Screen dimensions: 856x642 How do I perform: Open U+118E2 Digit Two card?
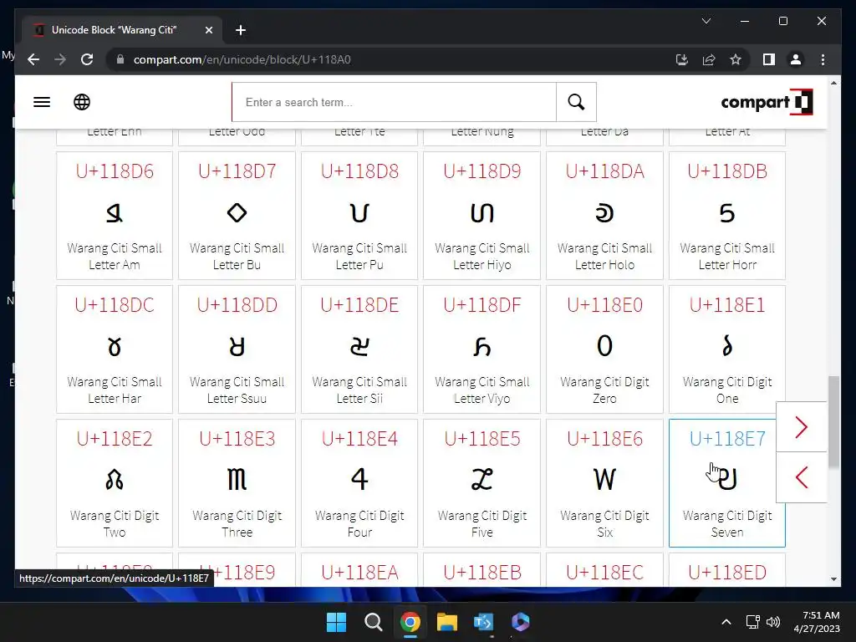pyautogui.click(x=114, y=483)
